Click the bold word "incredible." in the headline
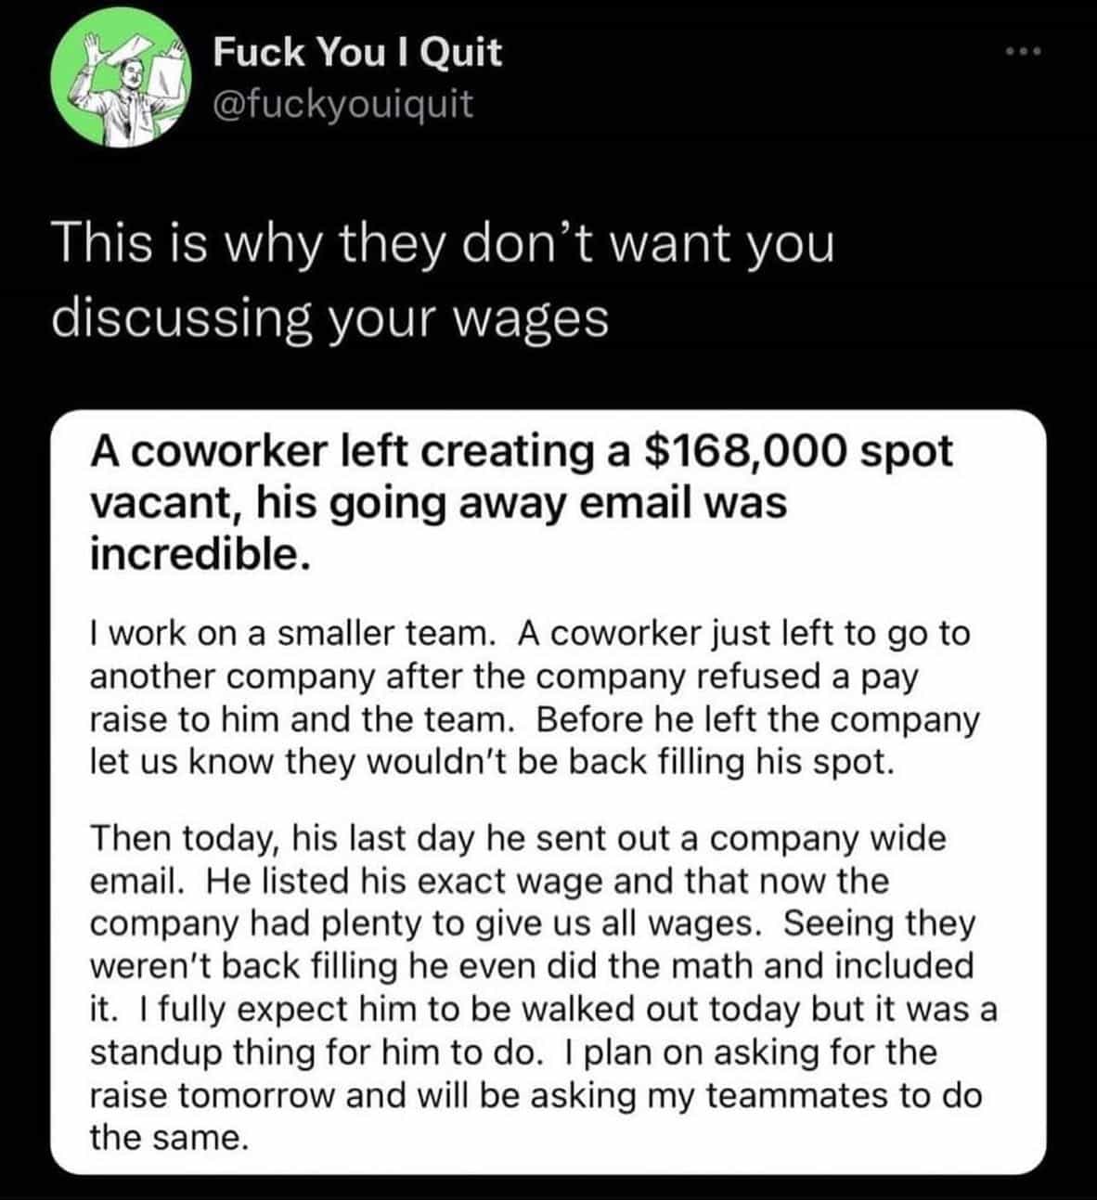 coord(196,554)
